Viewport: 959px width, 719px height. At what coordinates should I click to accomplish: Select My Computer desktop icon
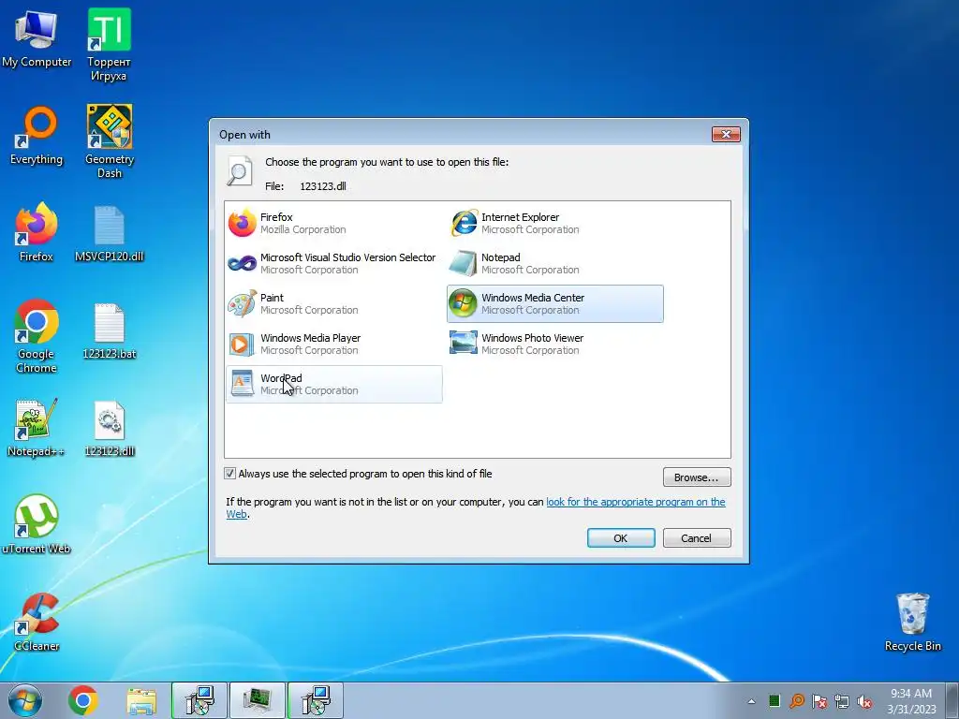pos(37,38)
